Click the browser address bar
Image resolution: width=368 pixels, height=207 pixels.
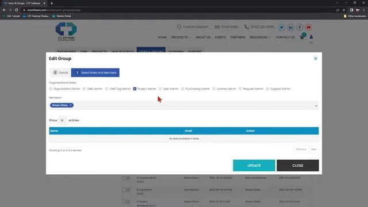click(178, 10)
